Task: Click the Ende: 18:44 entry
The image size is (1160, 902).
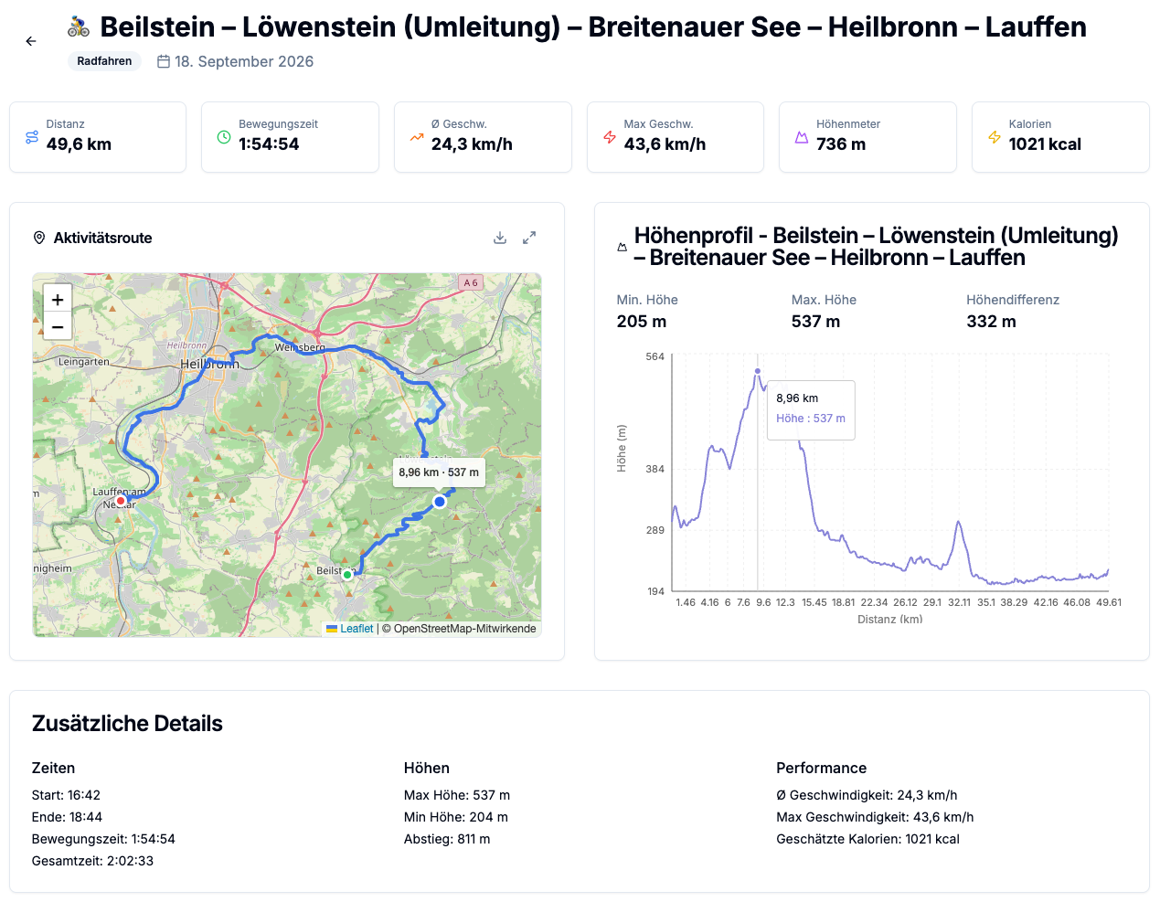Action: click(67, 817)
